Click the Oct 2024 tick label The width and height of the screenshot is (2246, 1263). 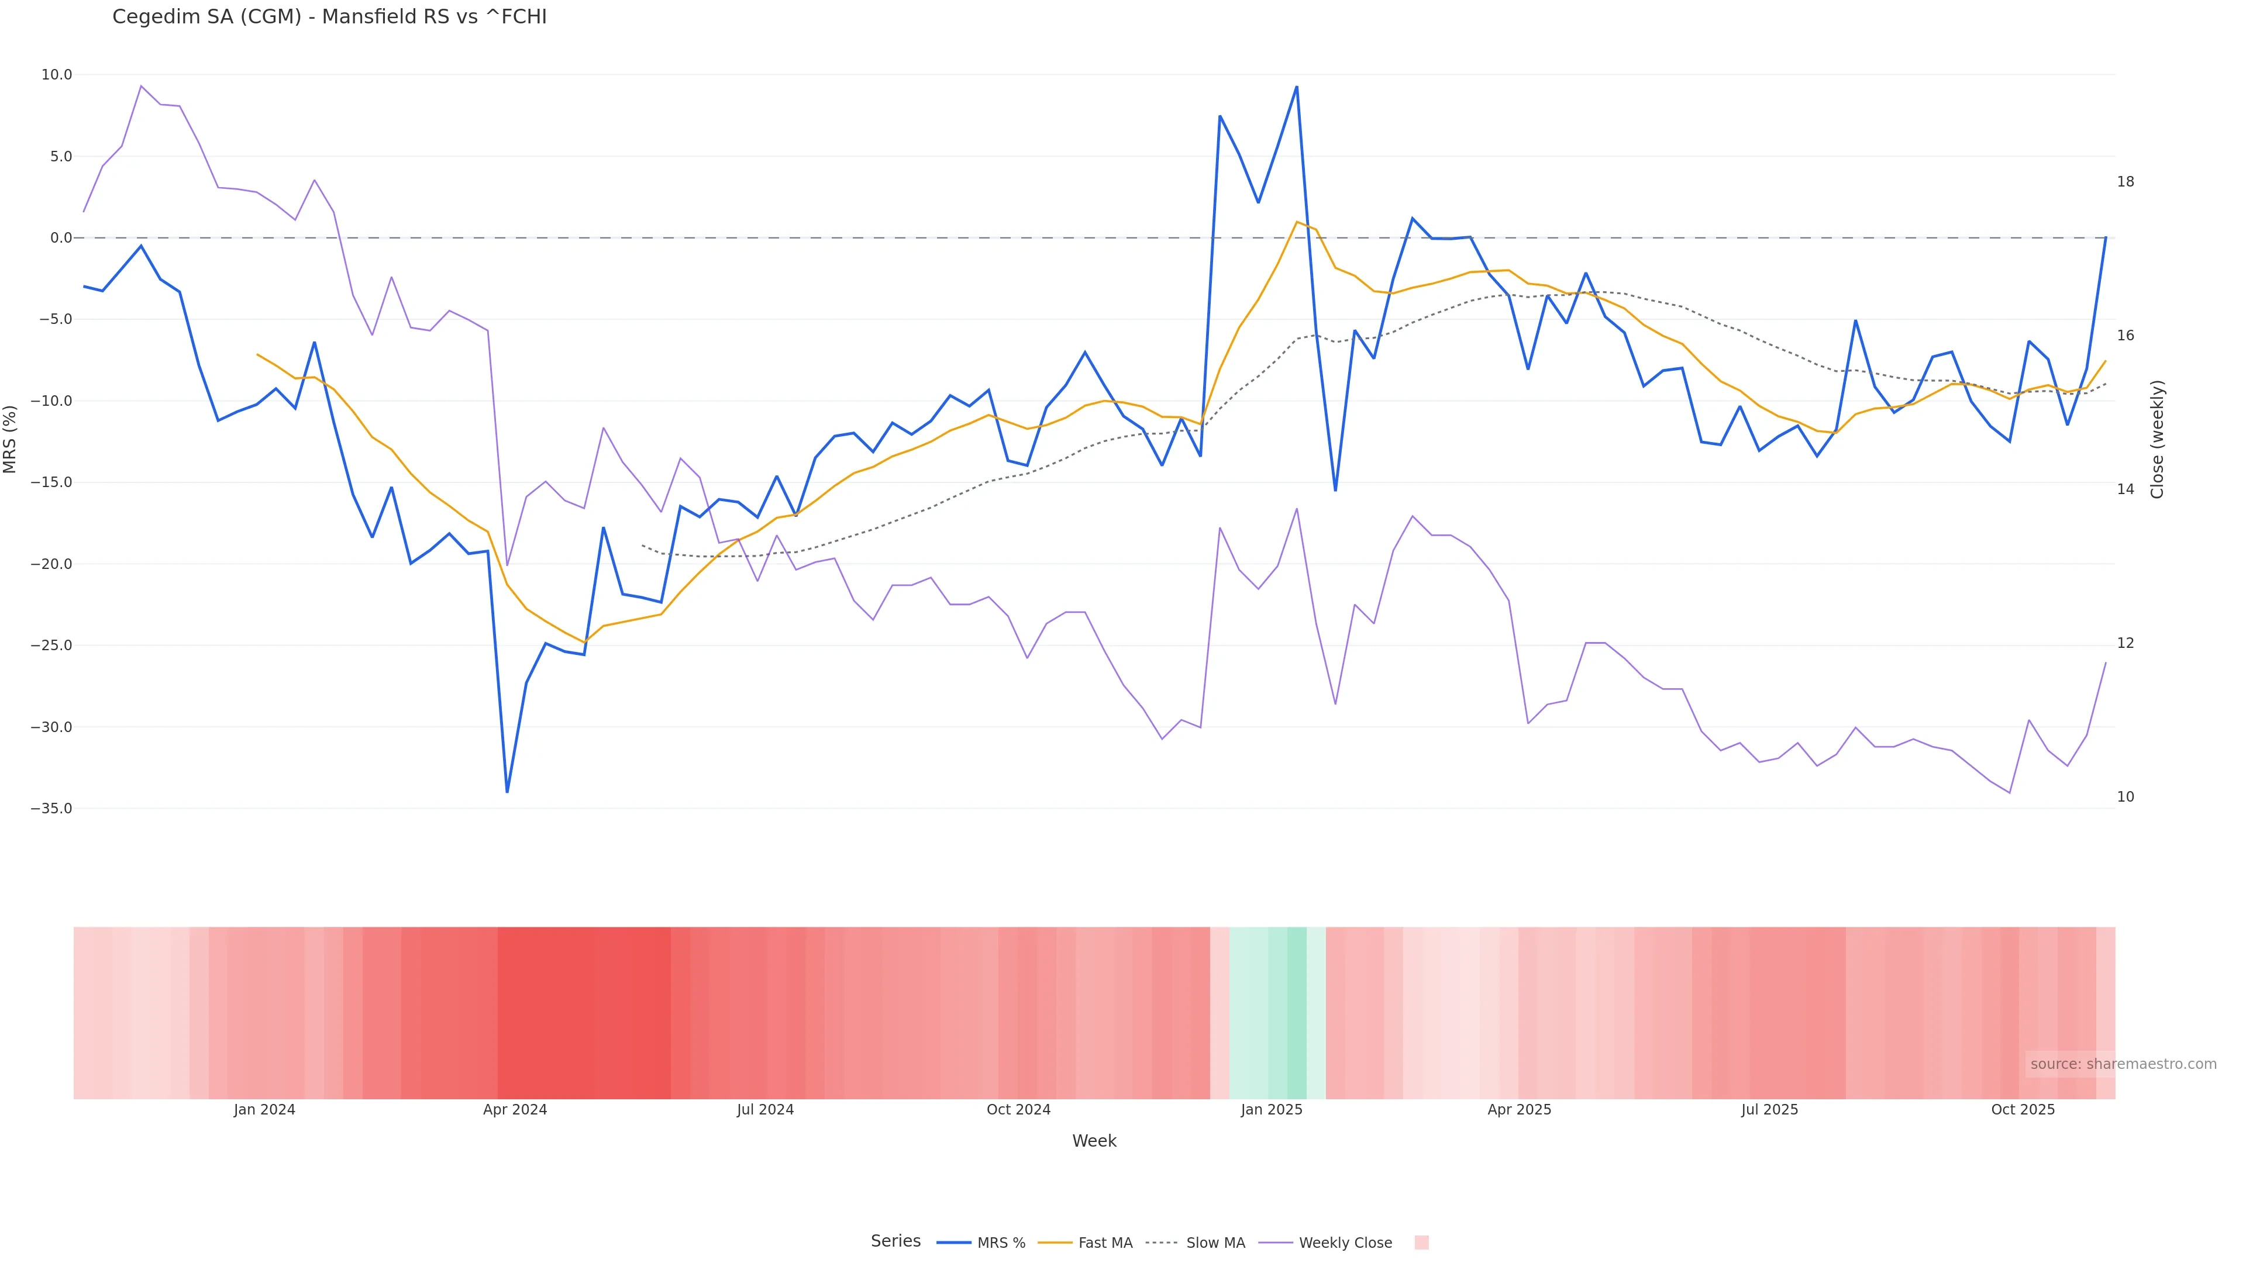[1018, 1110]
